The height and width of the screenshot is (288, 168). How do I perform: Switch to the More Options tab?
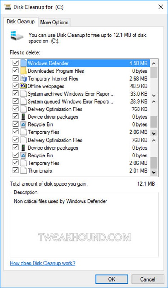click(54, 22)
